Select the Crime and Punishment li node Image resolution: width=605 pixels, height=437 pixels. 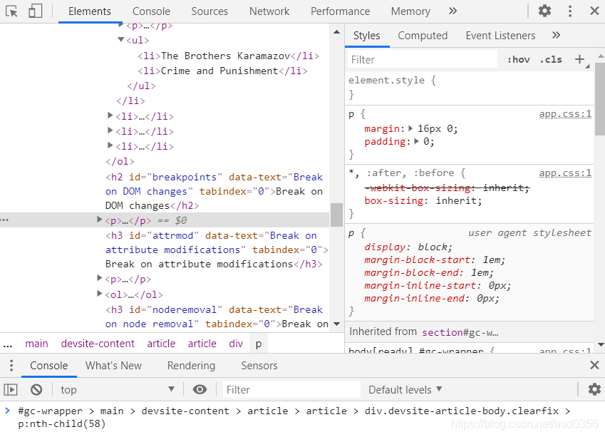pyautogui.click(x=222, y=71)
